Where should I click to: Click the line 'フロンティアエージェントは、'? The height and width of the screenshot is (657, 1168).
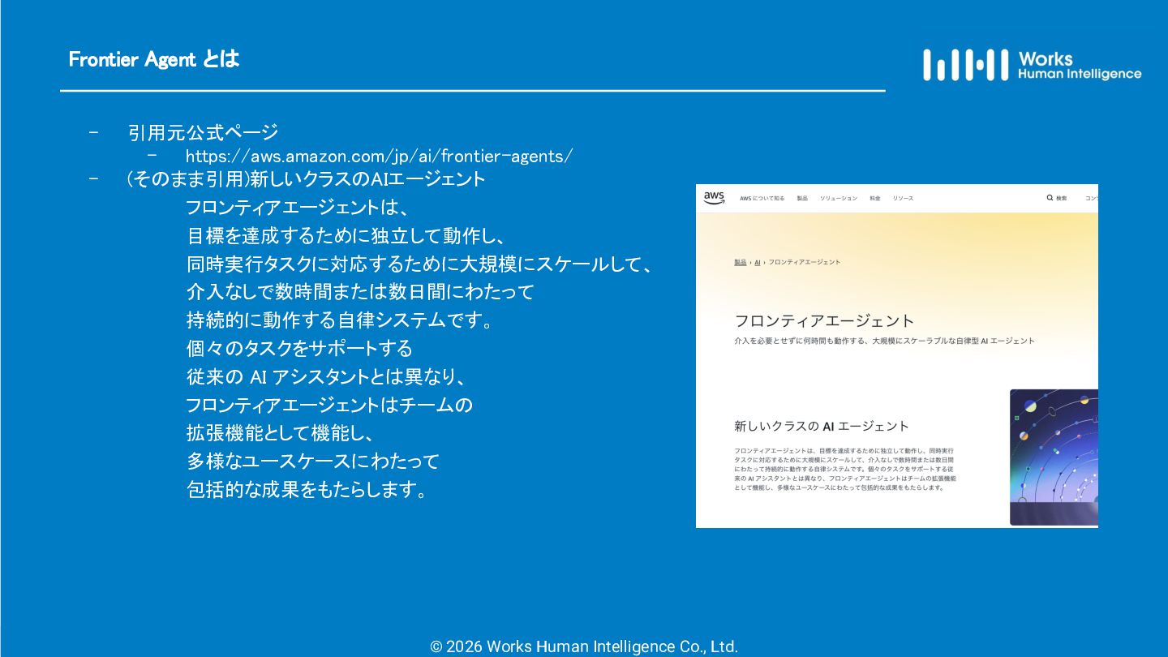(x=297, y=208)
